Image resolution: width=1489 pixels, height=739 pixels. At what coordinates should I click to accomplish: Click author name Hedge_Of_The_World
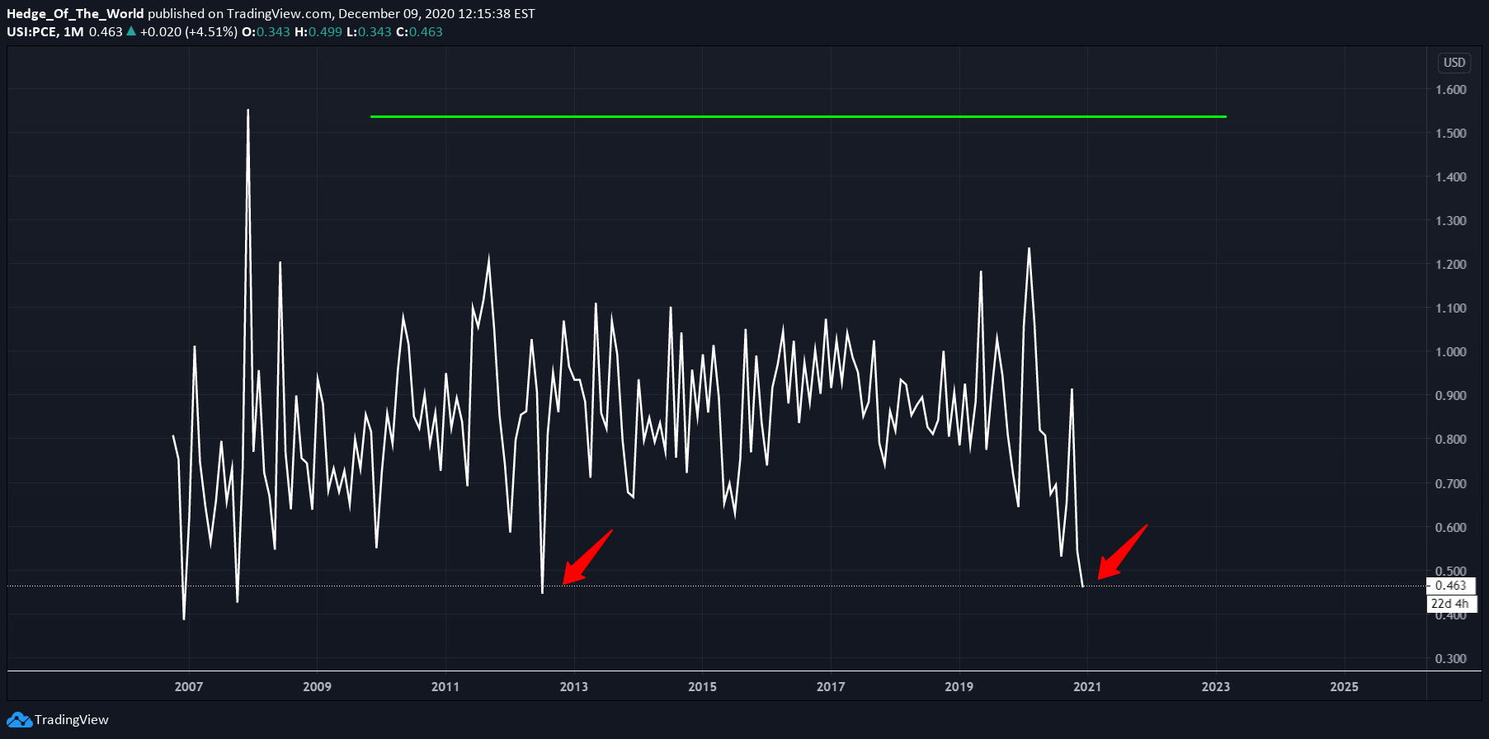tap(75, 14)
